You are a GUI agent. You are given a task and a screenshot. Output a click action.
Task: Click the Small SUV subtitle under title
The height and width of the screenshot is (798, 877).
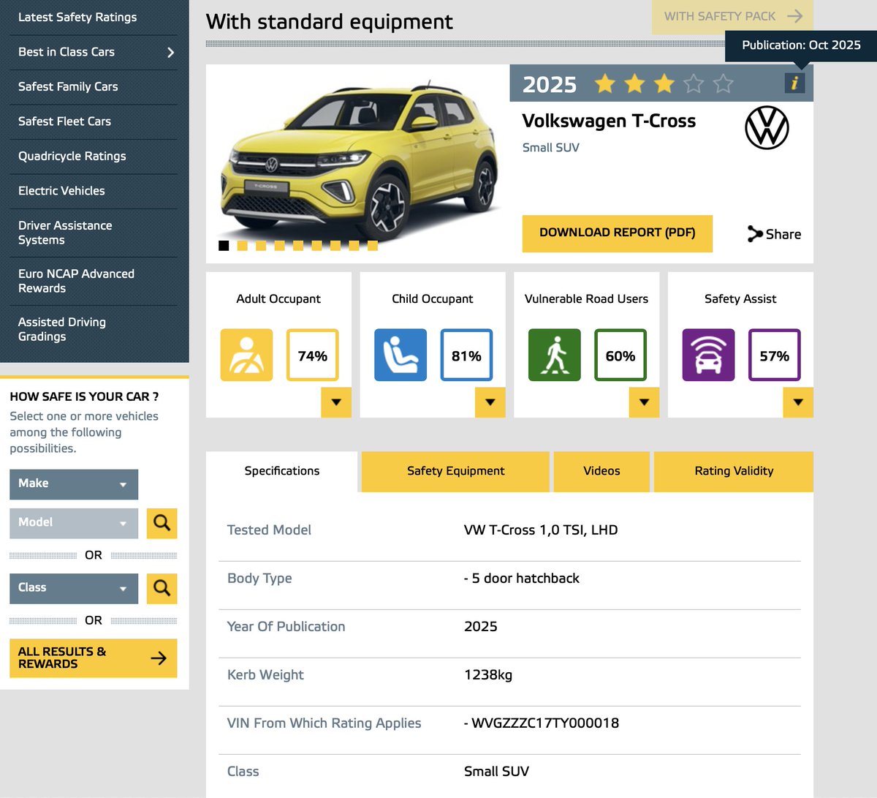point(551,148)
